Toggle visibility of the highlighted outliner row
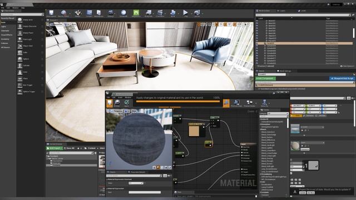Image resolution: width=356 pixels, height=200 pixels. [x=257, y=43]
